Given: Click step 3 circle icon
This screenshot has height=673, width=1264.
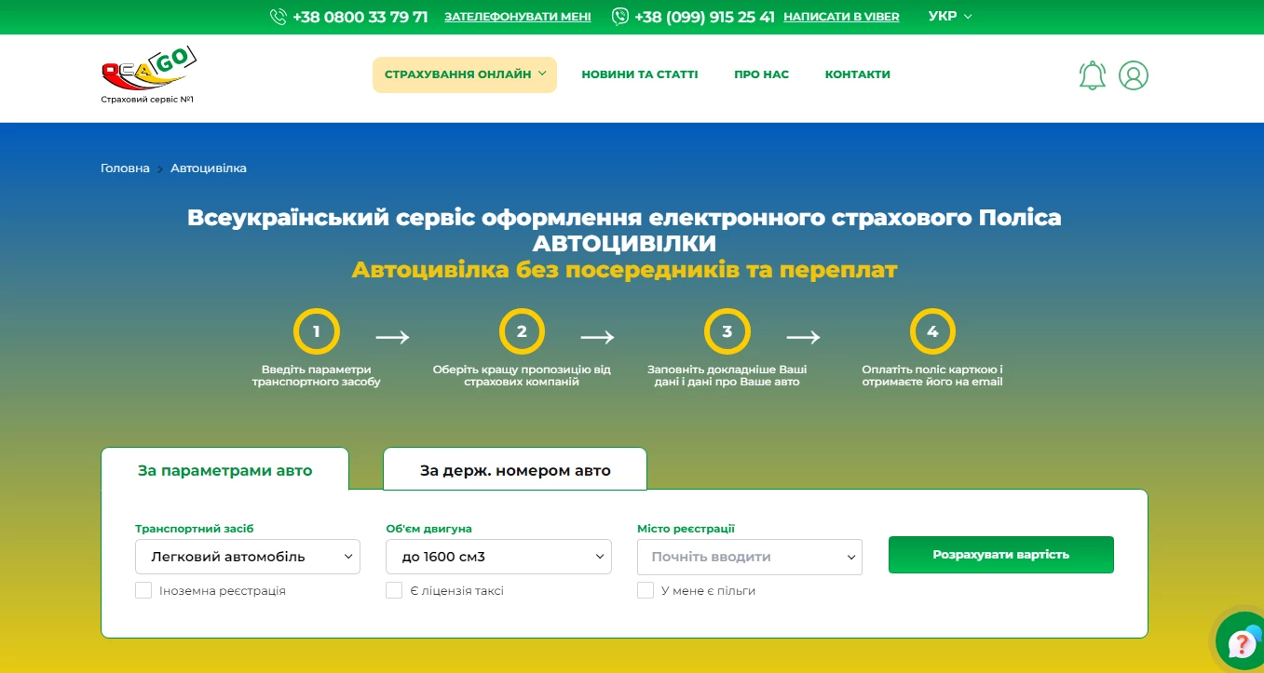Looking at the screenshot, I should click(727, 330).
